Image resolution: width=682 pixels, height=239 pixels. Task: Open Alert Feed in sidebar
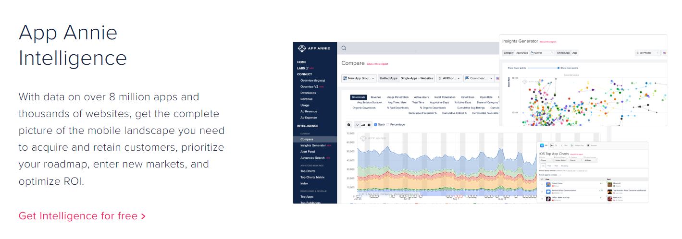pos(308,152)
